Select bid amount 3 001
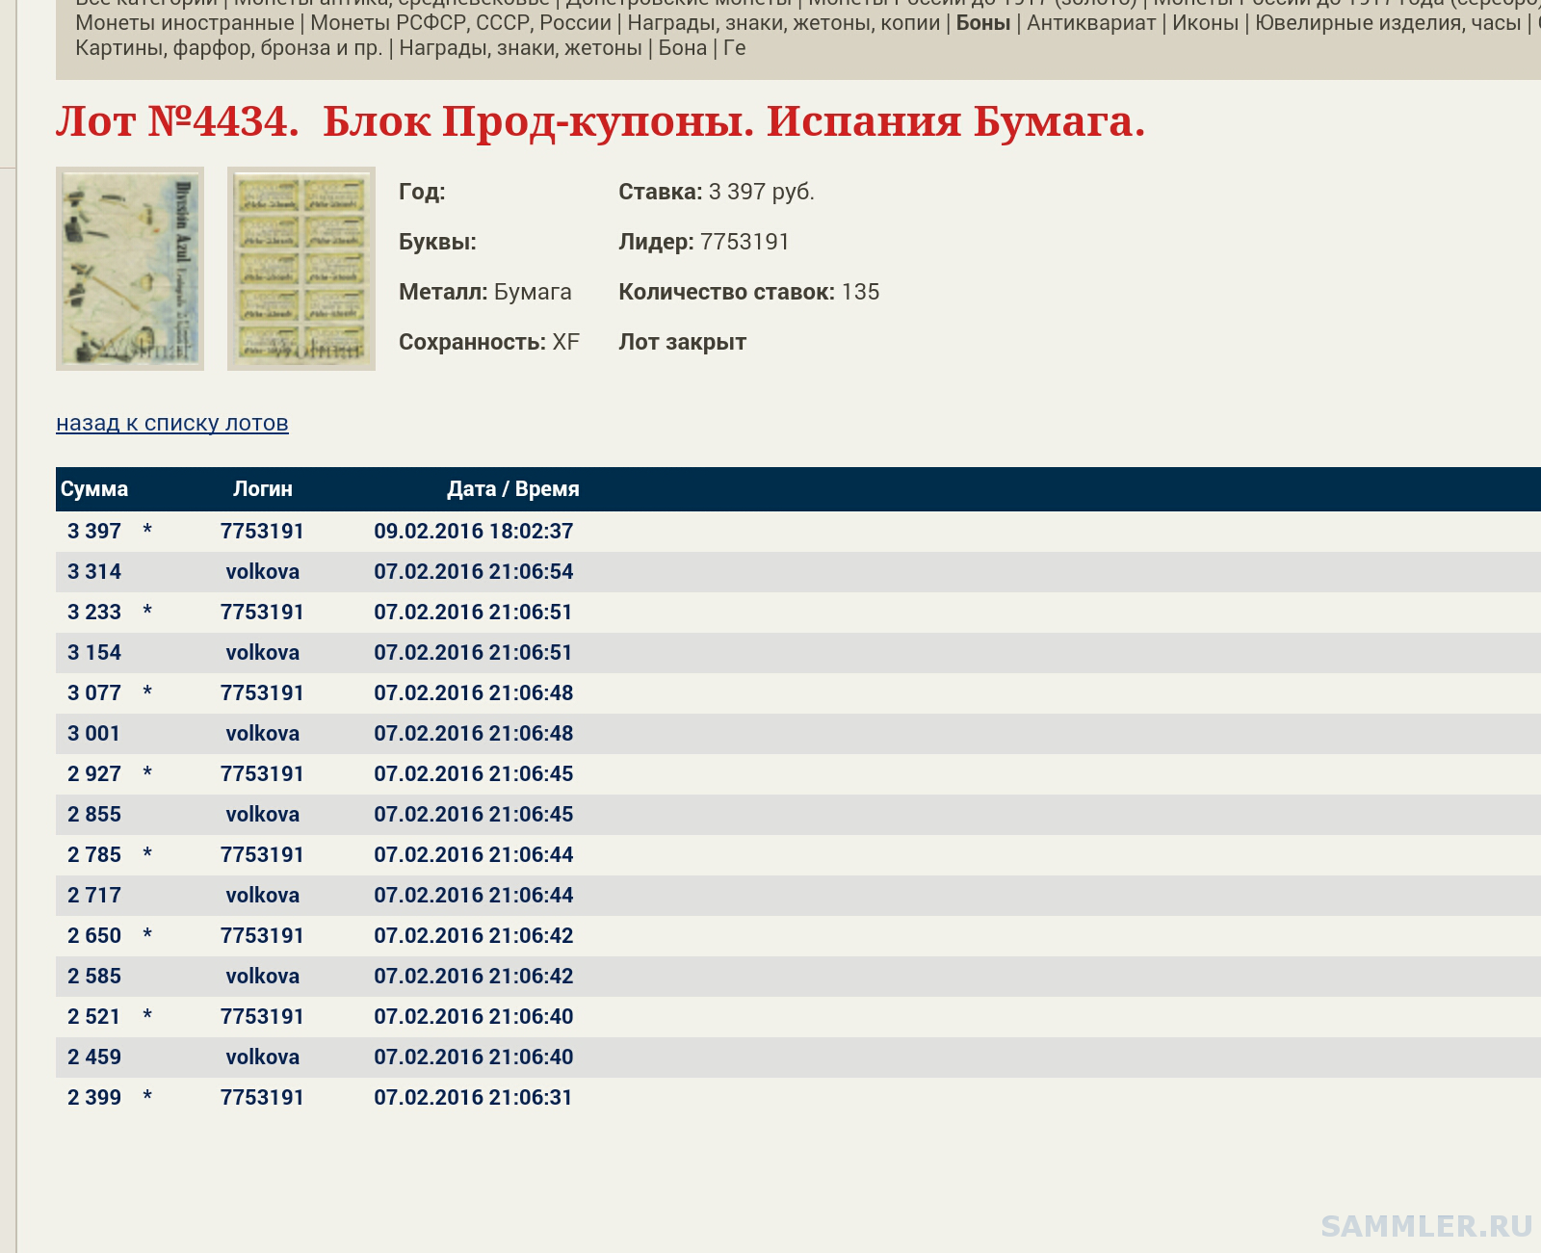This screenshot has height=1253, width=1541. pos(94,733)
